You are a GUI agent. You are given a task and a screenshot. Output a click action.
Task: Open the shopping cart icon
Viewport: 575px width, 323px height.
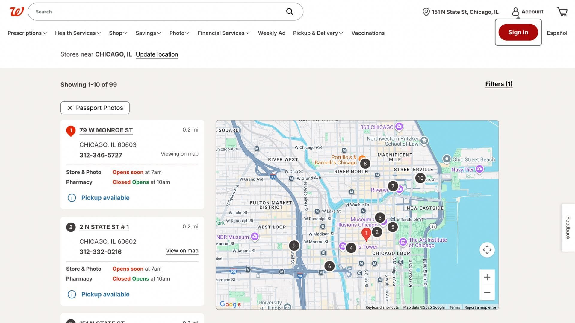[x=562, y=12]
